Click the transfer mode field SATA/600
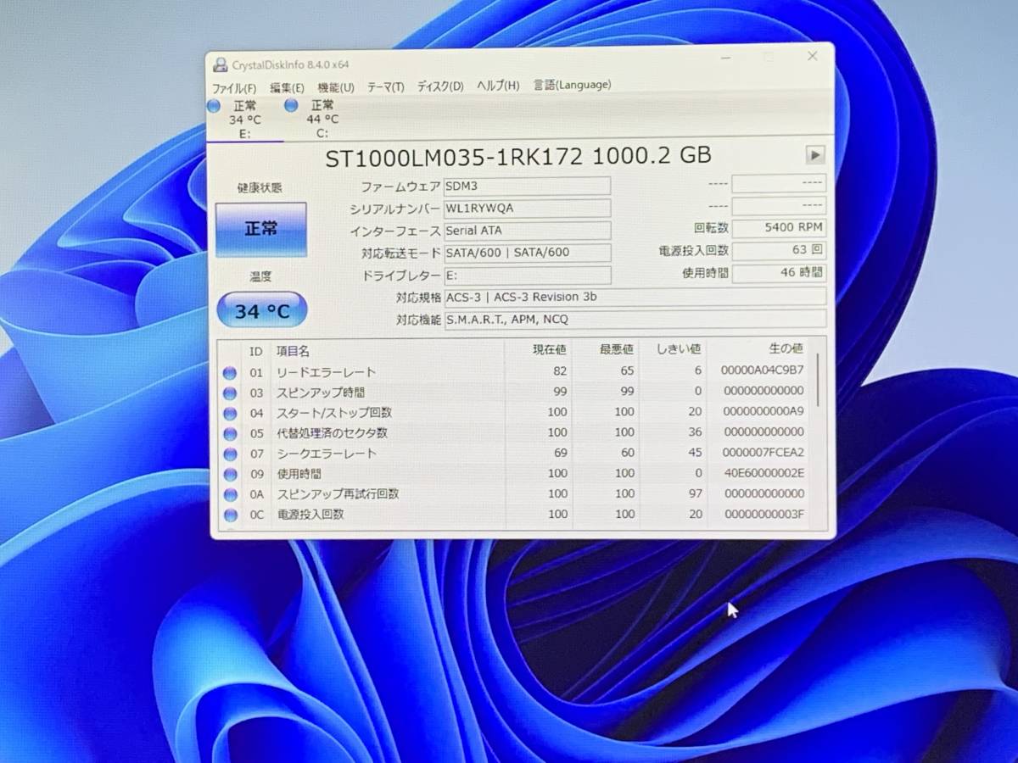The image size is (1018, 763). click(527, 253)
